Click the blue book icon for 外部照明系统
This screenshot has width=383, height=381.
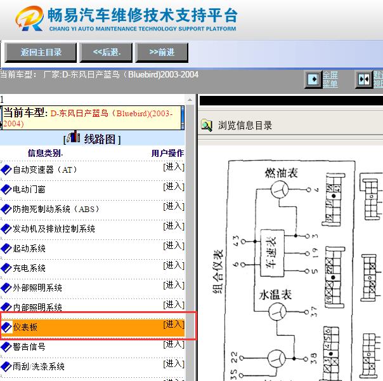tap(6, 288)
